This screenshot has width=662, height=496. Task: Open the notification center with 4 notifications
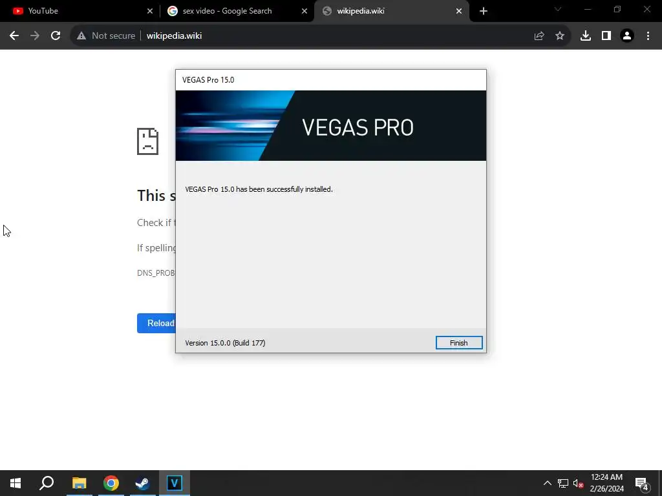(x=641, y=483)
